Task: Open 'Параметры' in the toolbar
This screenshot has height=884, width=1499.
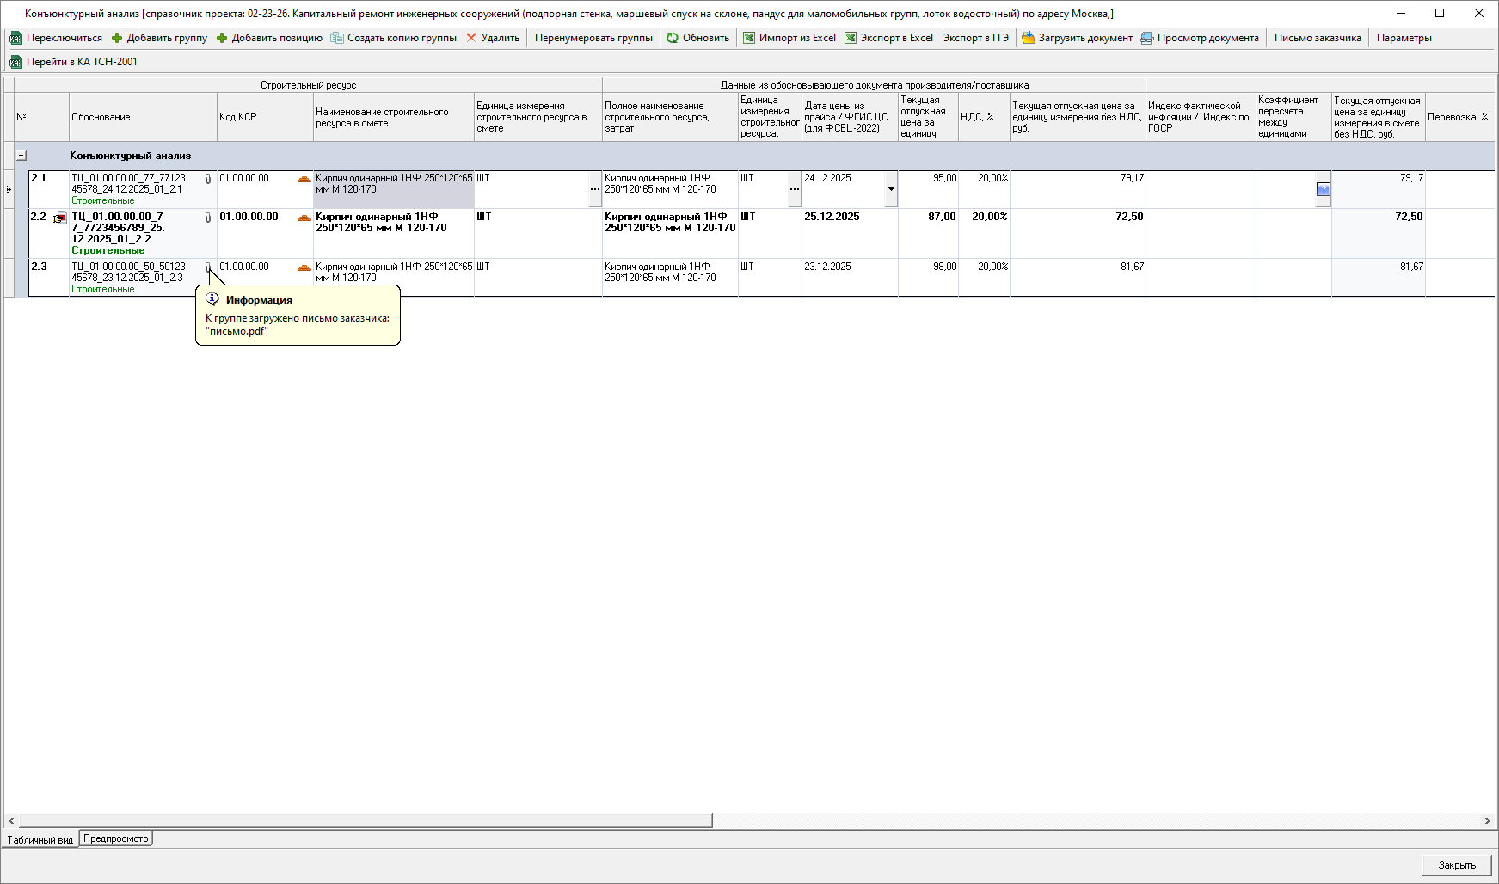Action: pos(1404,38)
